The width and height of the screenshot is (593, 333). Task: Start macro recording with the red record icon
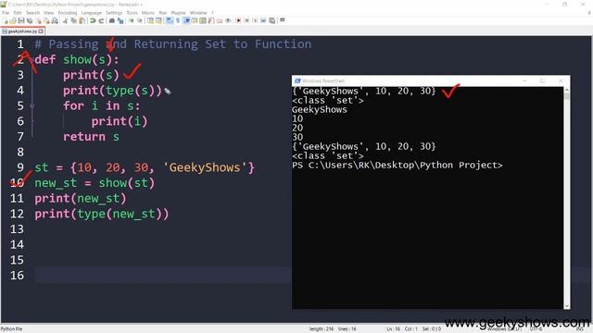click(239, 20)
